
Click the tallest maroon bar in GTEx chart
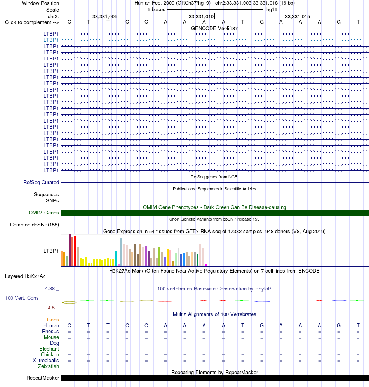coord(70,250)
